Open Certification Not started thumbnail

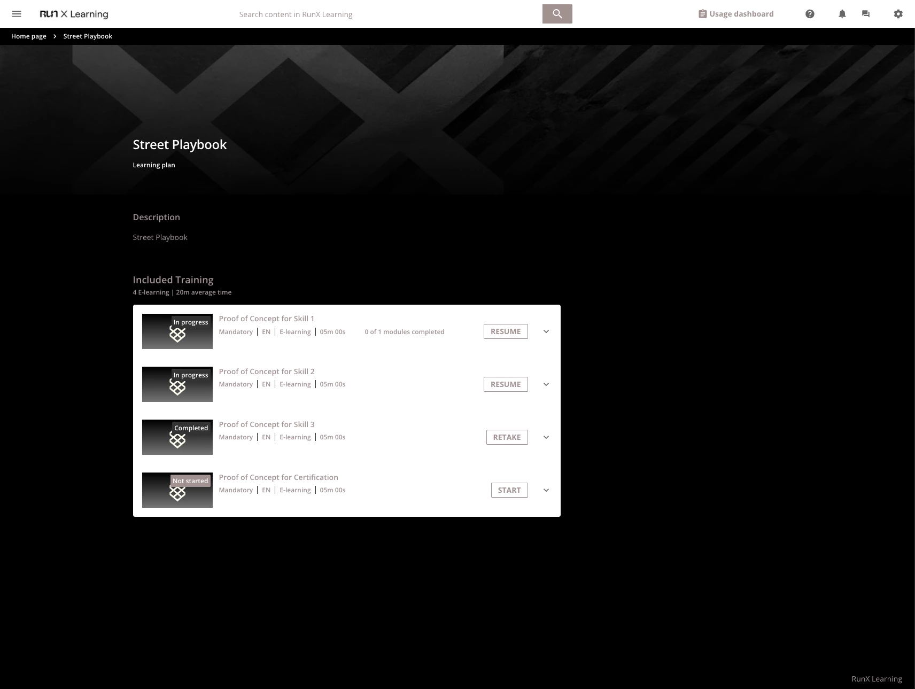tap(177, 490)
